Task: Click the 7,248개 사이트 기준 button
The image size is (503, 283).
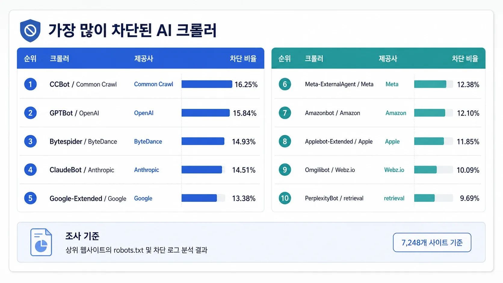Action: tap(432, 242)
